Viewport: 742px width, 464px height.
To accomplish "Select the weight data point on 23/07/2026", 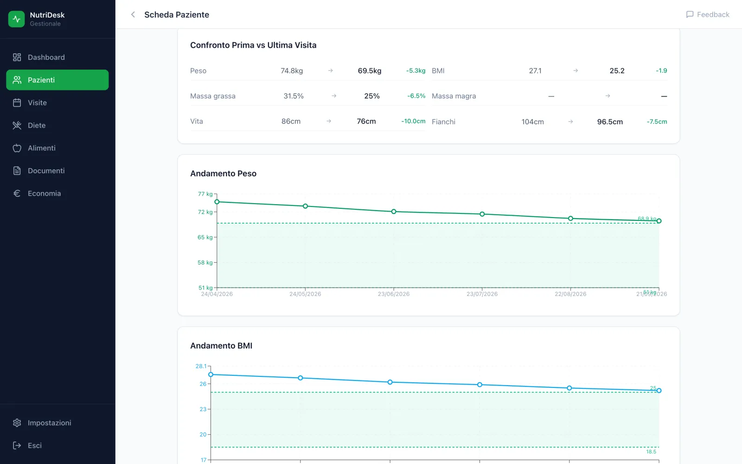I will pos(482,214).
